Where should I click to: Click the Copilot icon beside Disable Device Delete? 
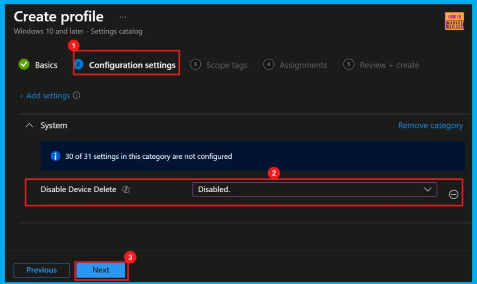[x=126, y=189]
